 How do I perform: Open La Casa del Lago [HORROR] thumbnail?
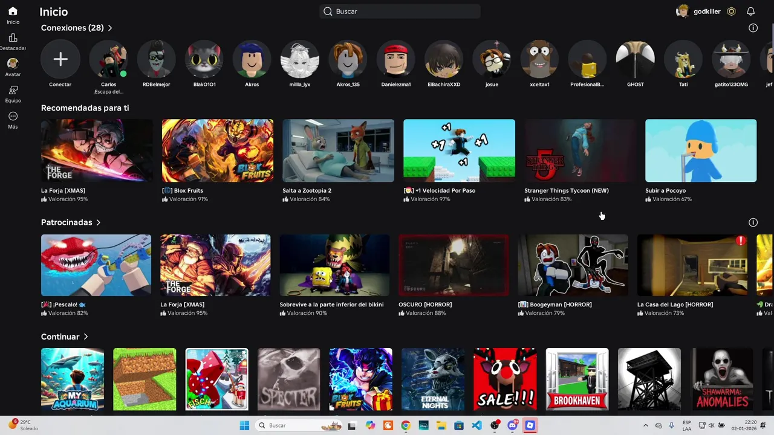tap(692, 265)
